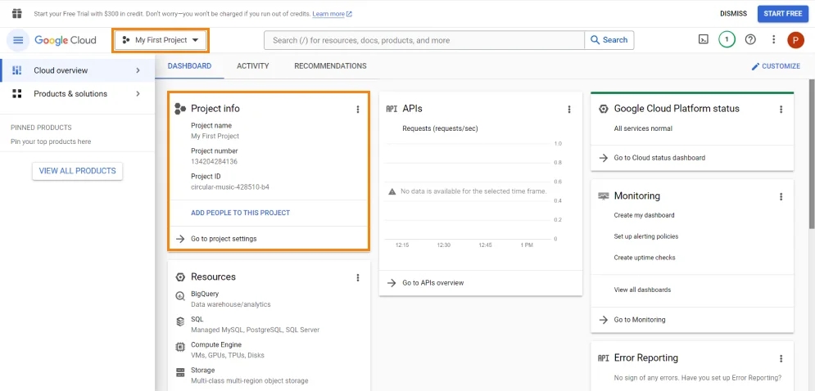Viewport: 815px width, 391px height.
Task: Open Google Cloud Platform status card options
Action: tap(781, 109)
